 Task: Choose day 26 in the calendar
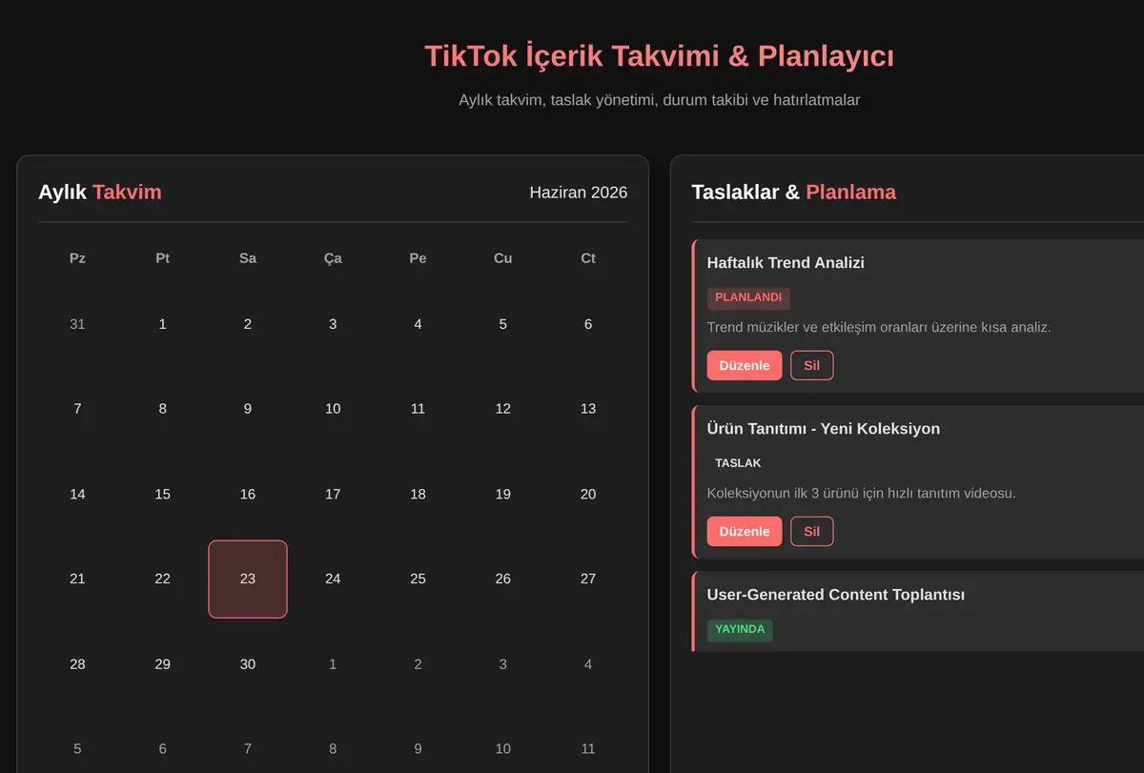click(503, 579)
